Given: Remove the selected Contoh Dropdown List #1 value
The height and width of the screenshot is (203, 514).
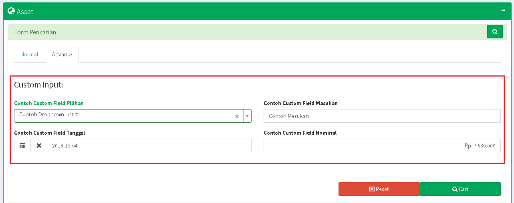Looking at the screenshot, I should [x=237, y=116].
